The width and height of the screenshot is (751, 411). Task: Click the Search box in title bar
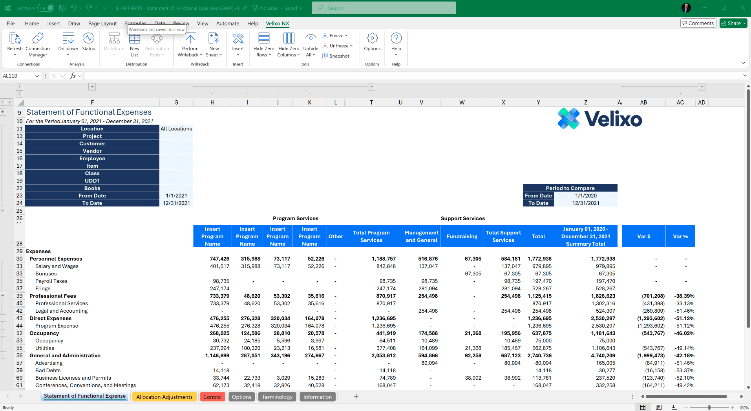click(x=384, y=8)
